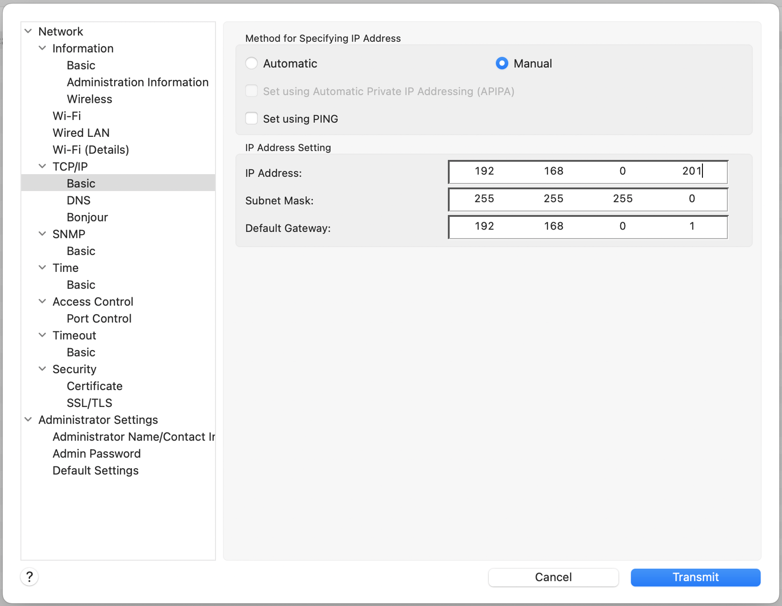Click Transmit to apply settings
This screenshot has width=782, height=606.
coord(695,577)
